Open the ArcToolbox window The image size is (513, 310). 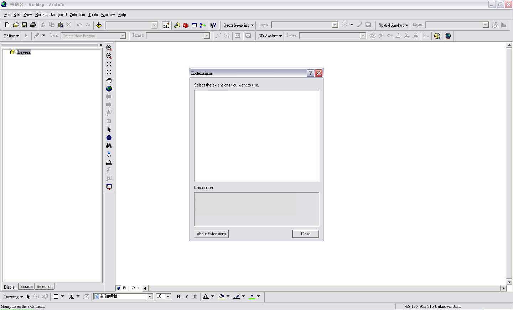coord(186,25)
